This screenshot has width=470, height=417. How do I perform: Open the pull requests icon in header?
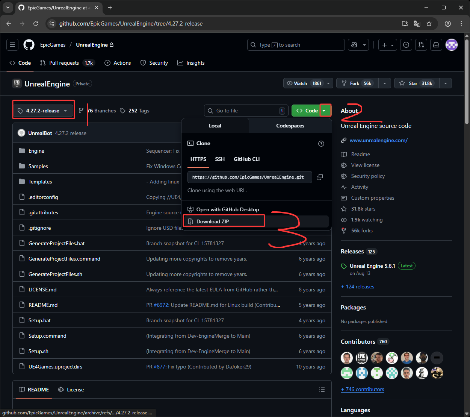[x=421, y=45]
